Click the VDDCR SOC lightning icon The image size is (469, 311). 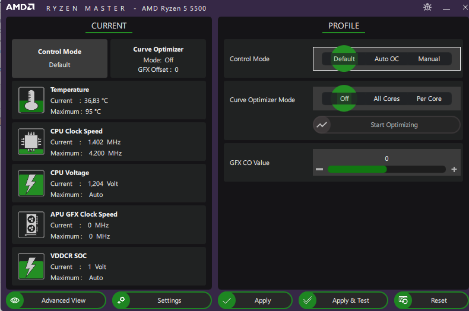point(31,266)
